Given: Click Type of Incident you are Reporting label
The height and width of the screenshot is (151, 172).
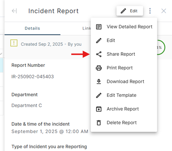Looking at the screenshot, I should (49, 147).
